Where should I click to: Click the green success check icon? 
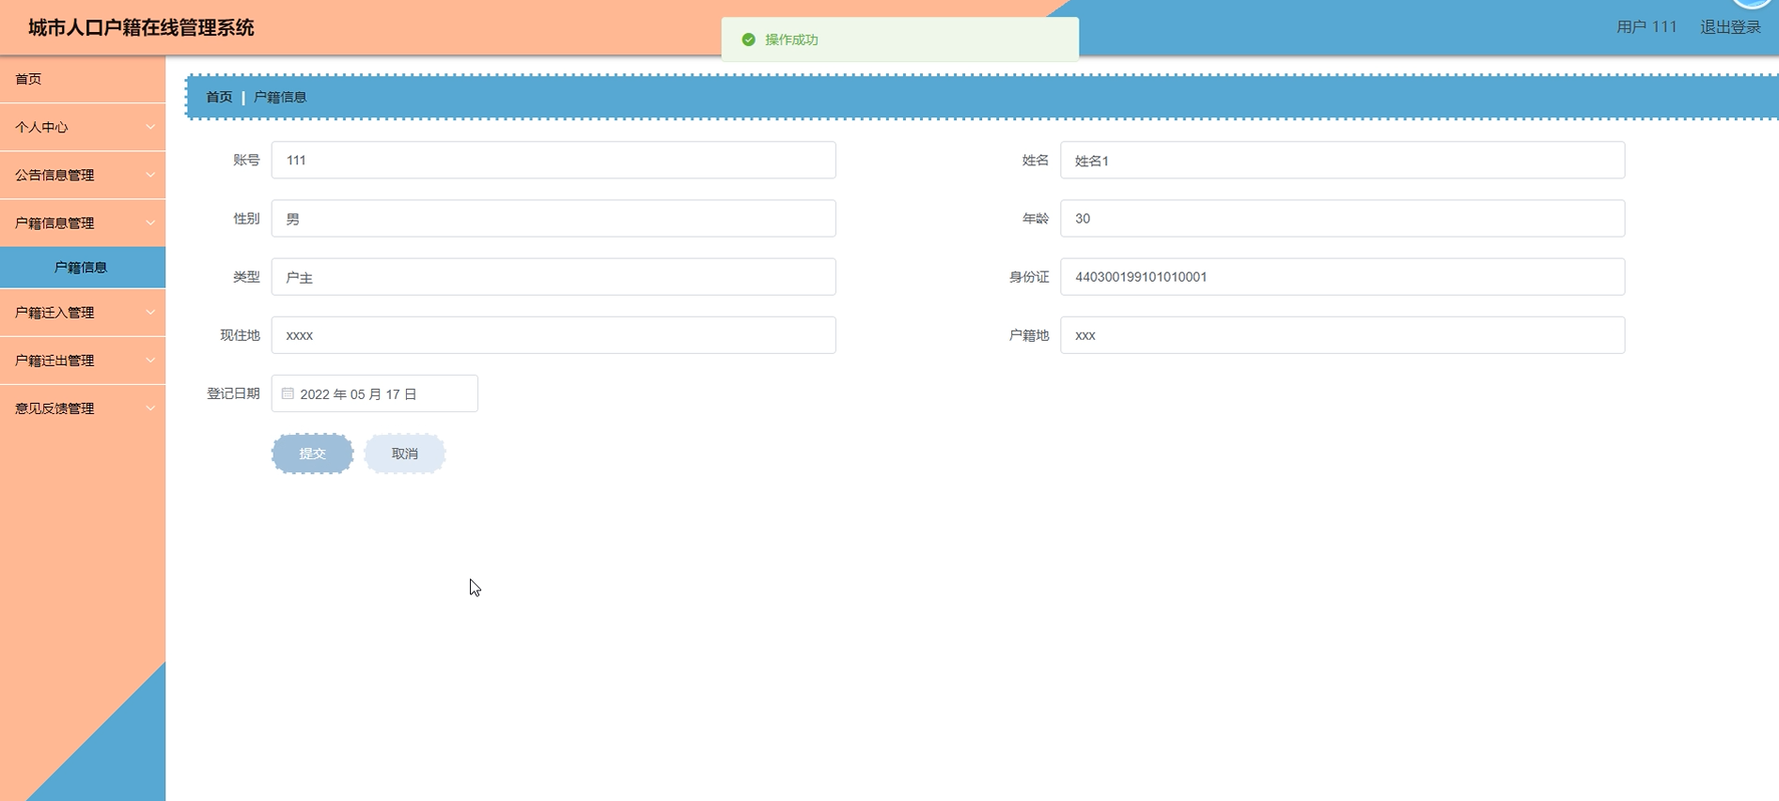pos(748,39)
